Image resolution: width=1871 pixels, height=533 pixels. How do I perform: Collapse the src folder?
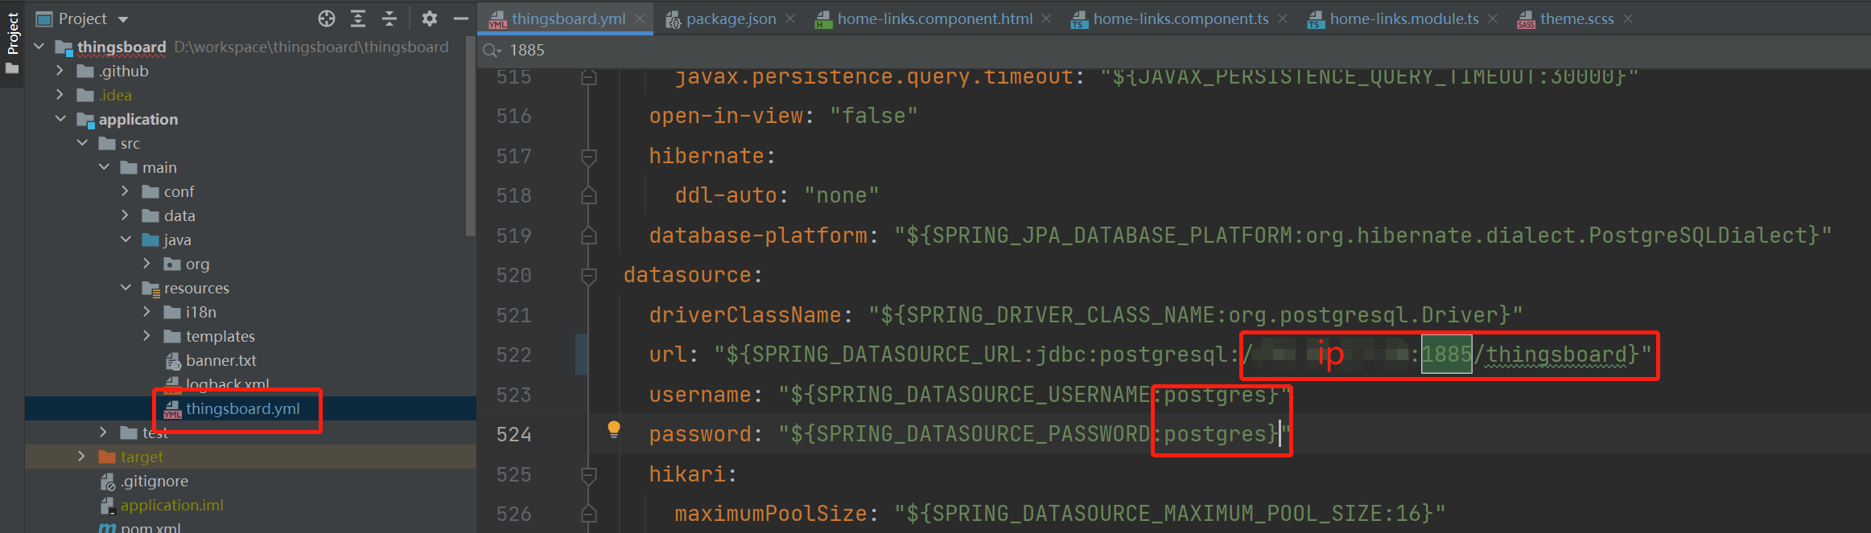82,143
